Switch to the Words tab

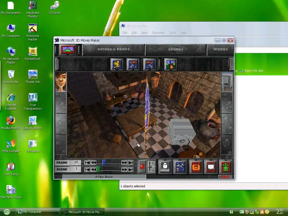pyautogui.click(x=220, y=49)
